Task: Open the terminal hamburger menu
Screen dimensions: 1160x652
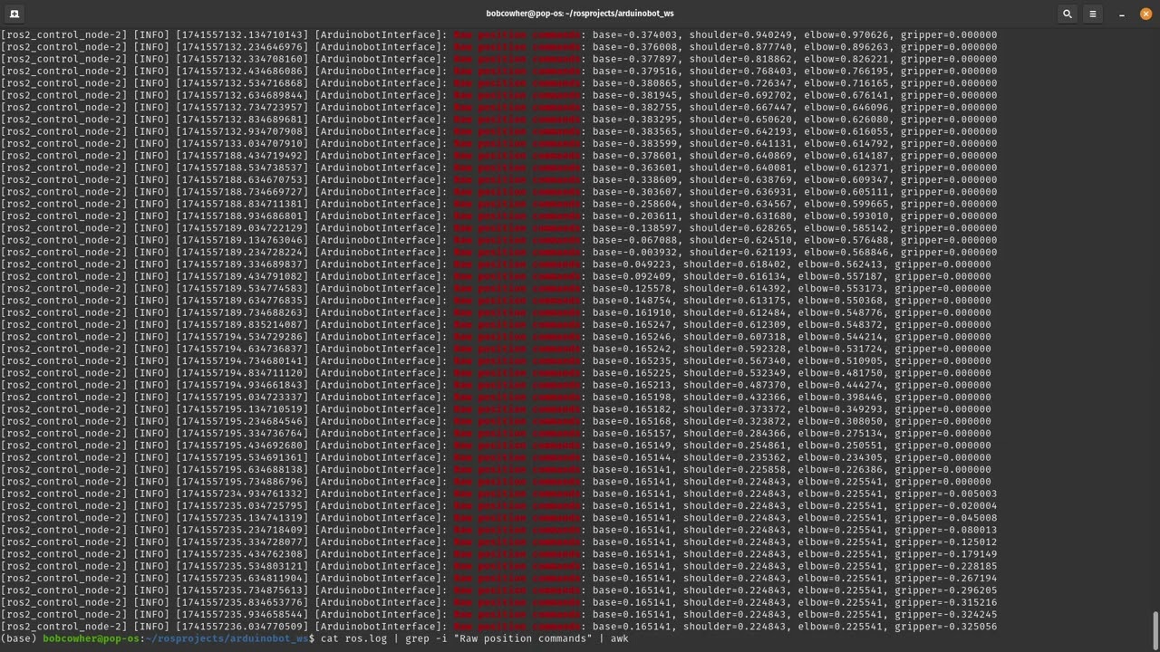Action: click(x=1093, y=14)
